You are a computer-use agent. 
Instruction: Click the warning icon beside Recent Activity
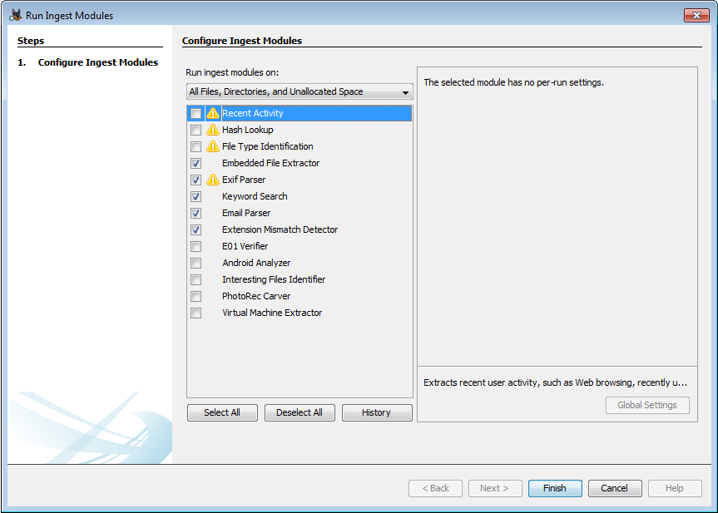pos(213,113)
